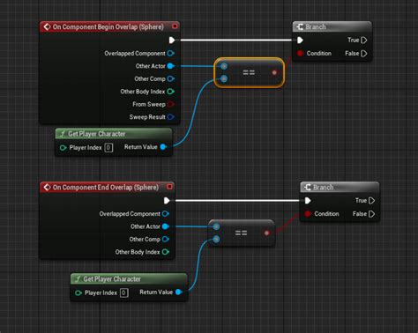Click the Other Body Index pin on the Begin Overlap node

[171, 92]
